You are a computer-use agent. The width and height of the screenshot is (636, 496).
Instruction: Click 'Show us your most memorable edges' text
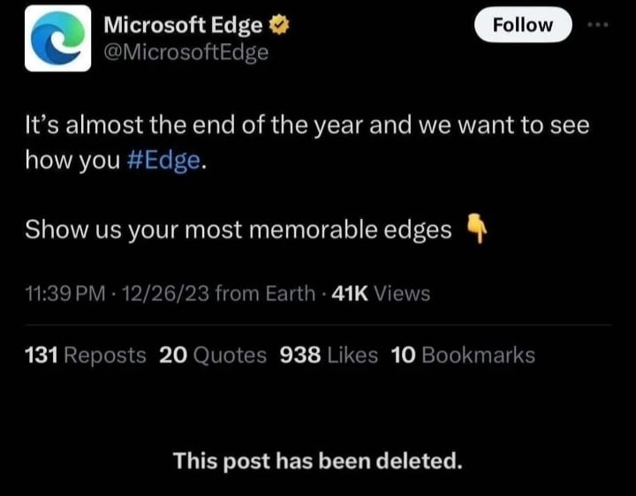coord(238,229)
